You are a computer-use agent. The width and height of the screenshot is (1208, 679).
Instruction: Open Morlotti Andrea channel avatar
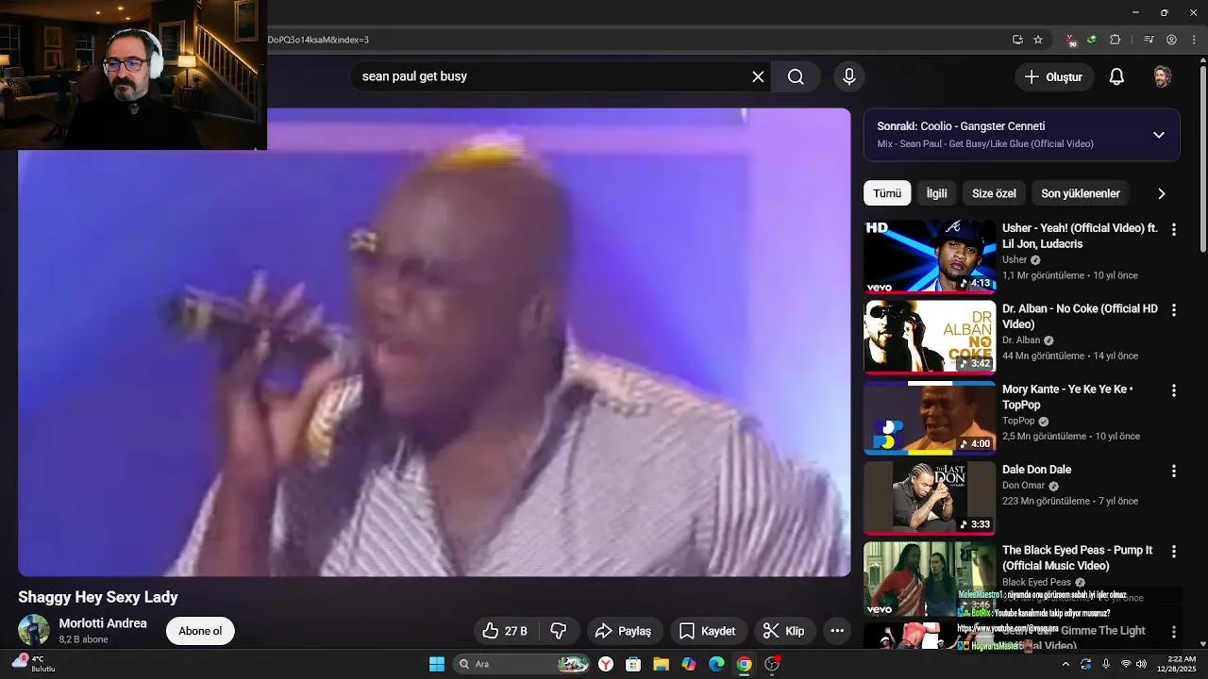pyautogui.click(x=34, y=630)
